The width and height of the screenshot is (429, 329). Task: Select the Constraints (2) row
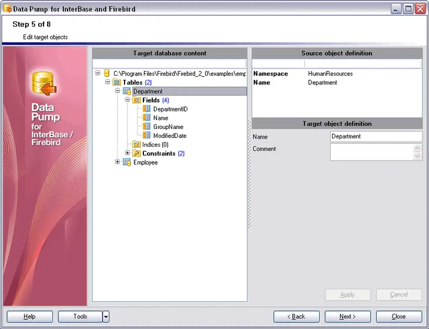tap(163, 154)
